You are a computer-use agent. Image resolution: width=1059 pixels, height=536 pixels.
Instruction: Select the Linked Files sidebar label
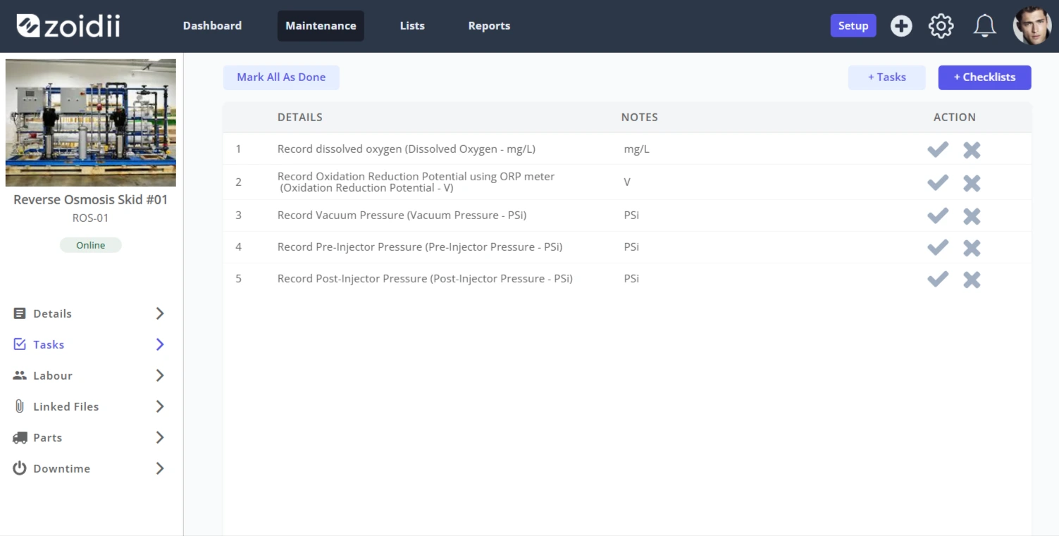(x=66, y=406)
